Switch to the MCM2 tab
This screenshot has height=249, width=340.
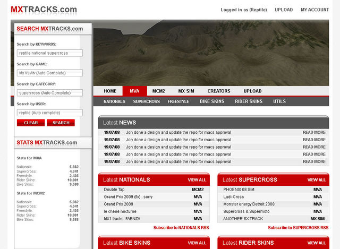(x=158, y=91)
